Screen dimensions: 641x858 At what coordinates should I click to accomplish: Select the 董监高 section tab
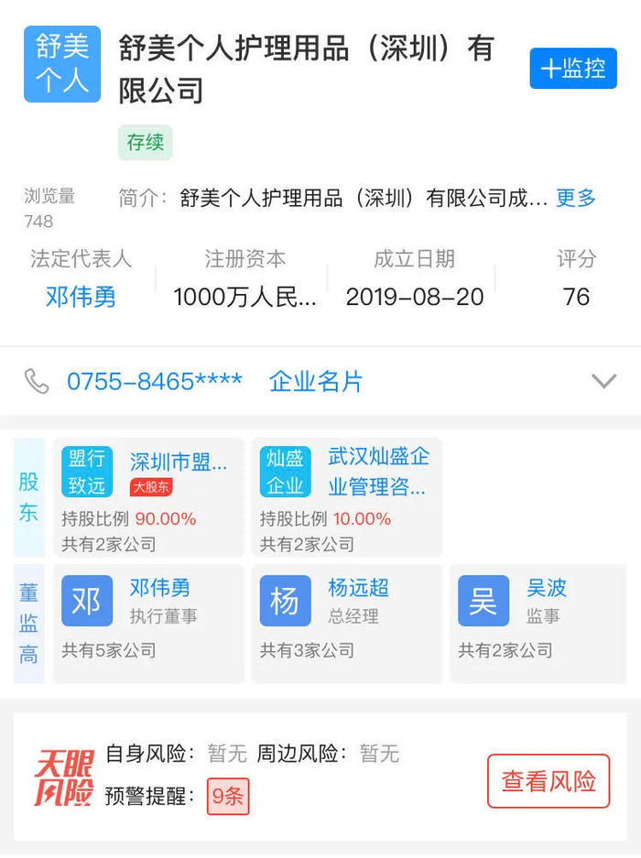pyautogui.click(x=28, y=624)
